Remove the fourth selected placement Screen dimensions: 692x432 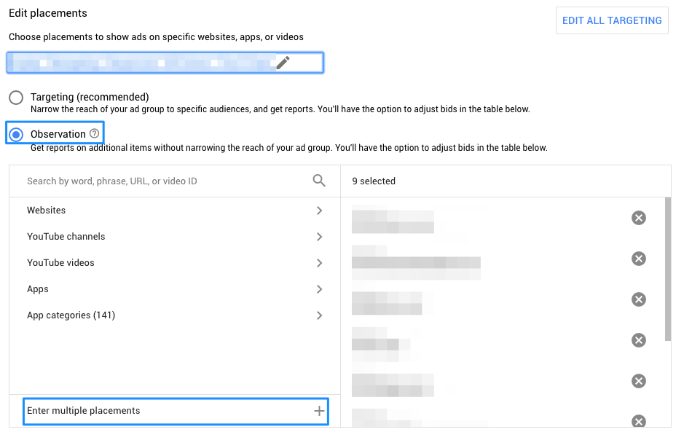639,340
